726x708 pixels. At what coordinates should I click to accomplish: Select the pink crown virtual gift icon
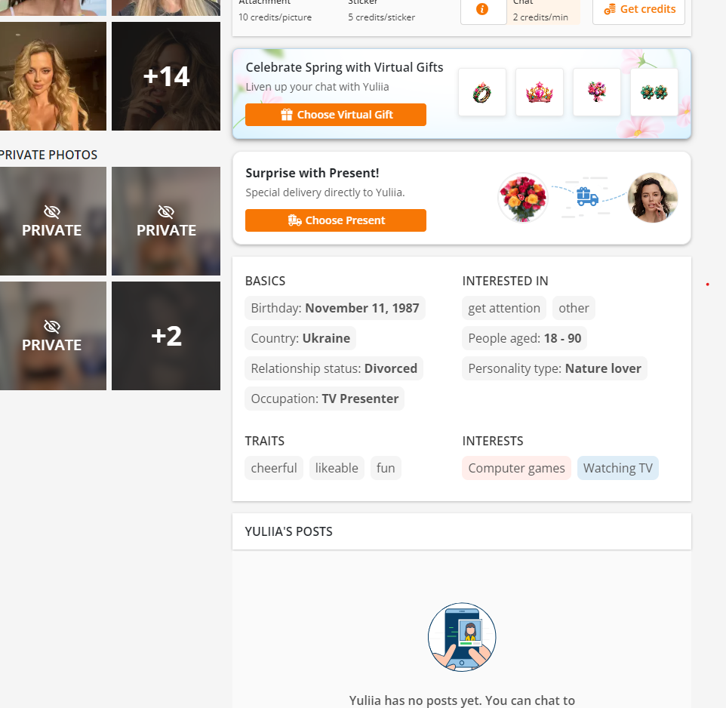coord(540,92)
